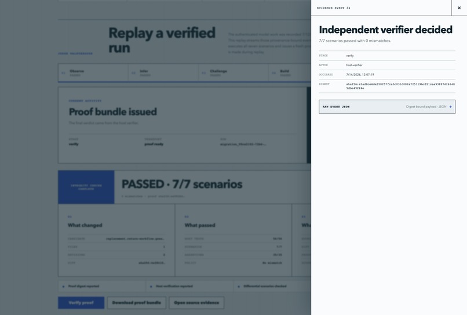
Task: Click the "DIGEST" field label
Action: 324,84
